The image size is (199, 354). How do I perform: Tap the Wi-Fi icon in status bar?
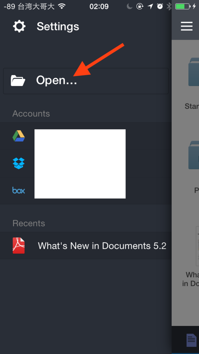[x=61, y=6]
